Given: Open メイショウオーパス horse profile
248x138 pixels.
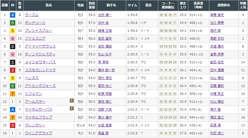Looking at the screenshot, I should 40,62.
